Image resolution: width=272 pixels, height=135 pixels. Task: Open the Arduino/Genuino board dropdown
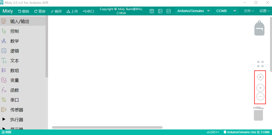pyautogui.click(x=193, y=11)
